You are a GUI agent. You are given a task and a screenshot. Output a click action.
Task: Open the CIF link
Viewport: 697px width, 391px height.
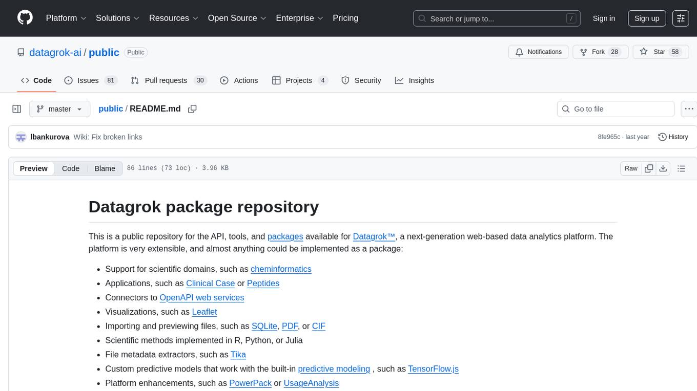[319, 326]
